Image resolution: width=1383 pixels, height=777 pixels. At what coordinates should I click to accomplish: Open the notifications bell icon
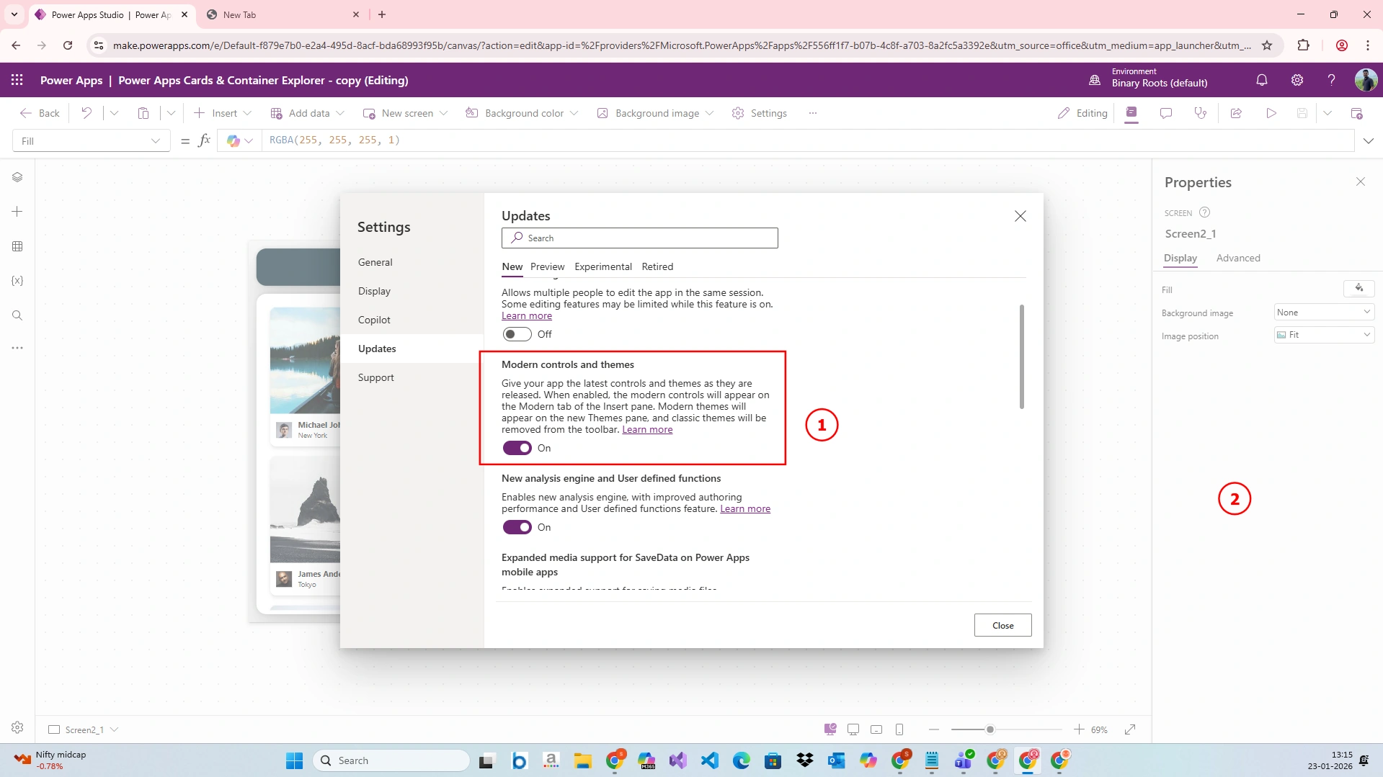click(x=1262, y=80)
